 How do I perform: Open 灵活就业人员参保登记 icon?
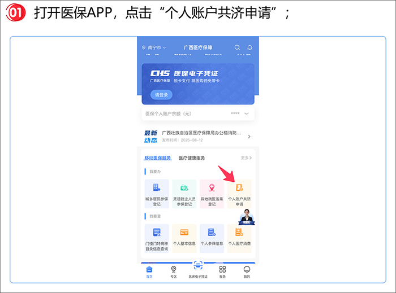[184, 188]
